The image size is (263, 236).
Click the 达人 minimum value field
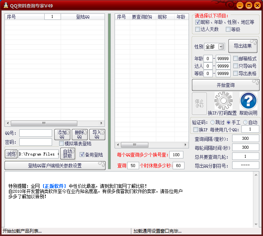tap(208, 66)
